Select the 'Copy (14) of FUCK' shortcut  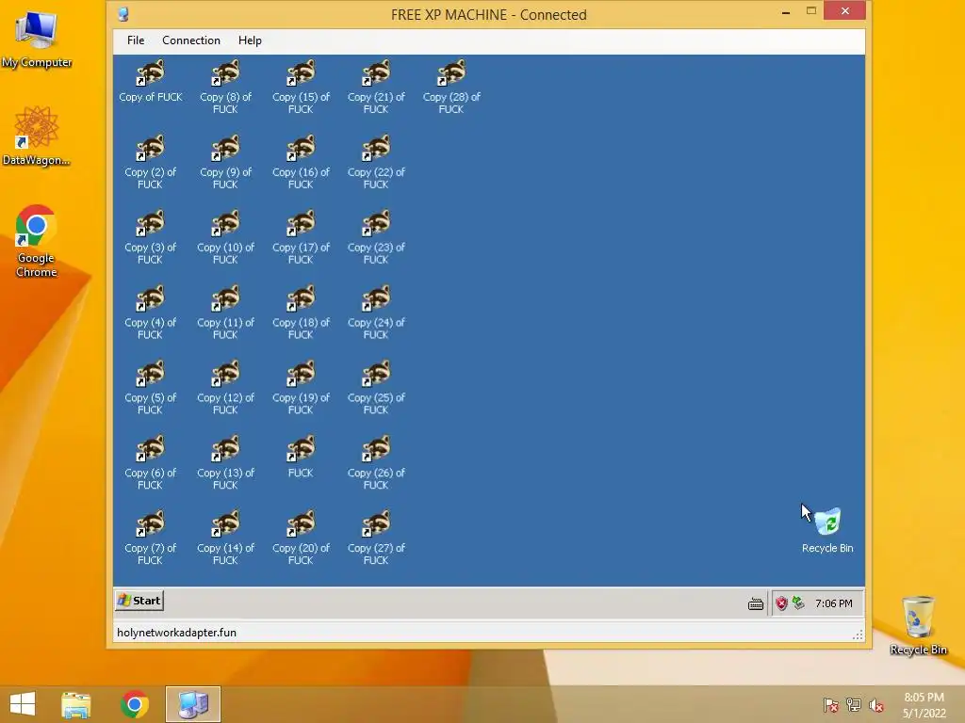click(226, 538)
